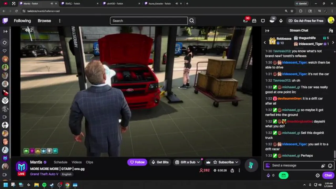Screen dimensions: 336x189
Task: Click the teal emote reaction button beside Subscribe
Action: coord(251,165)
